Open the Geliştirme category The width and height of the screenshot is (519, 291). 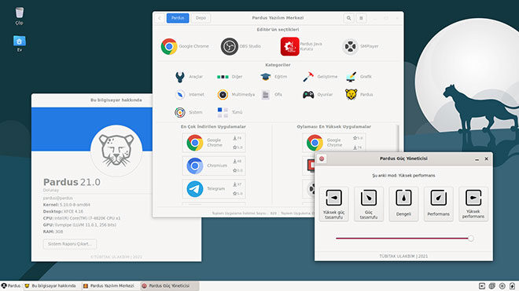[320, 77]
